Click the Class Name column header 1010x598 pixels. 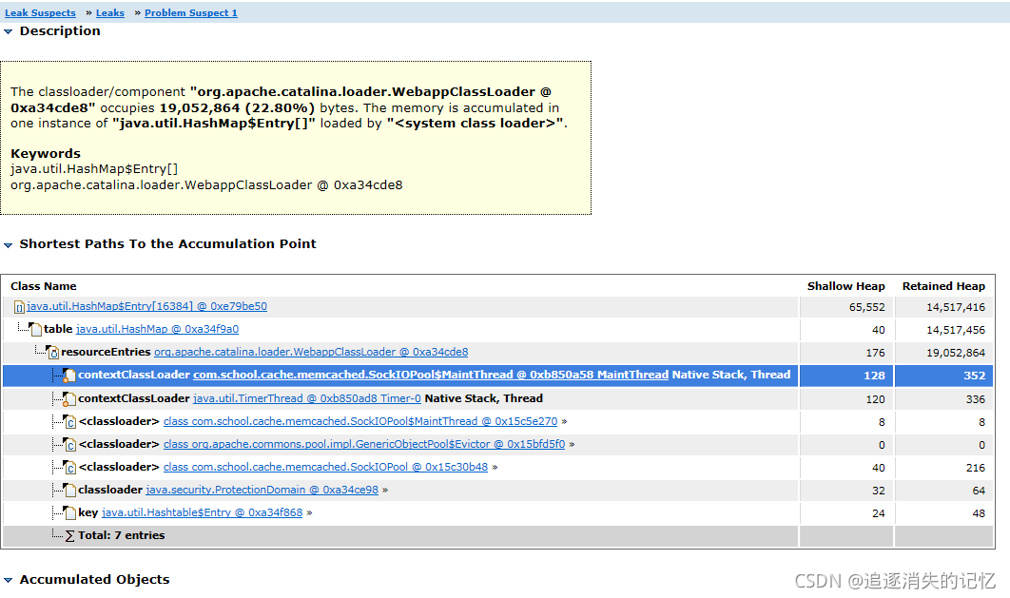43,286
